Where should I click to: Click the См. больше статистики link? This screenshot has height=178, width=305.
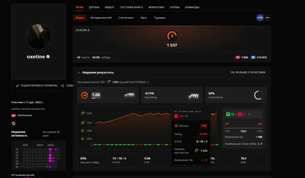tap(248, 72)
